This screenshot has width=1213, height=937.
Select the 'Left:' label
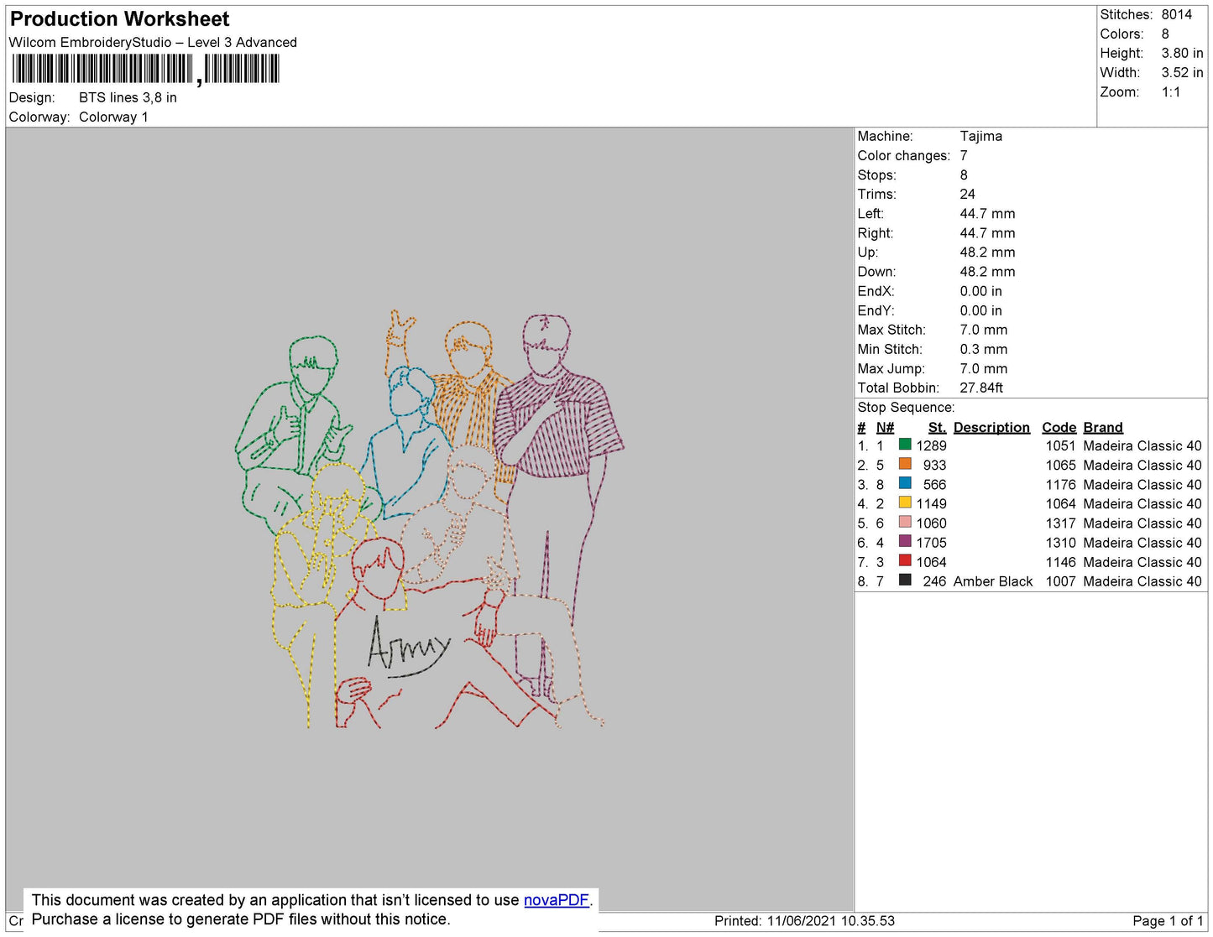[871, 214]
